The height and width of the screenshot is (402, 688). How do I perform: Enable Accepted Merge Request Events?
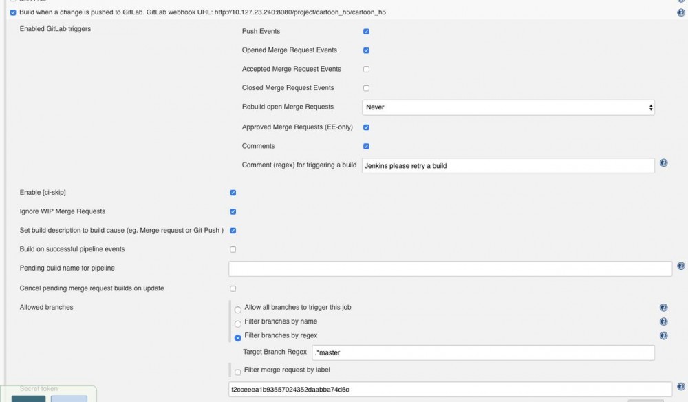(x=366, y=70)
